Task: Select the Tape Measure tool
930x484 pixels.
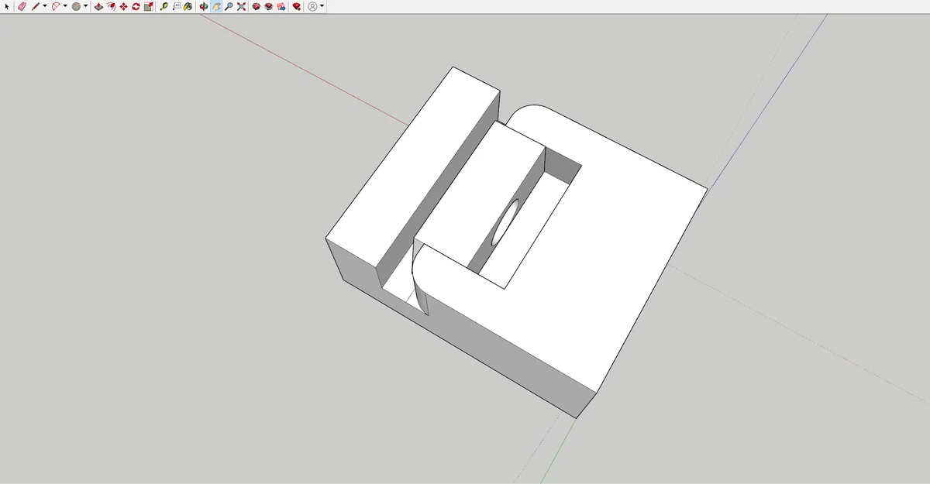Action: click(x=164, y=6)
